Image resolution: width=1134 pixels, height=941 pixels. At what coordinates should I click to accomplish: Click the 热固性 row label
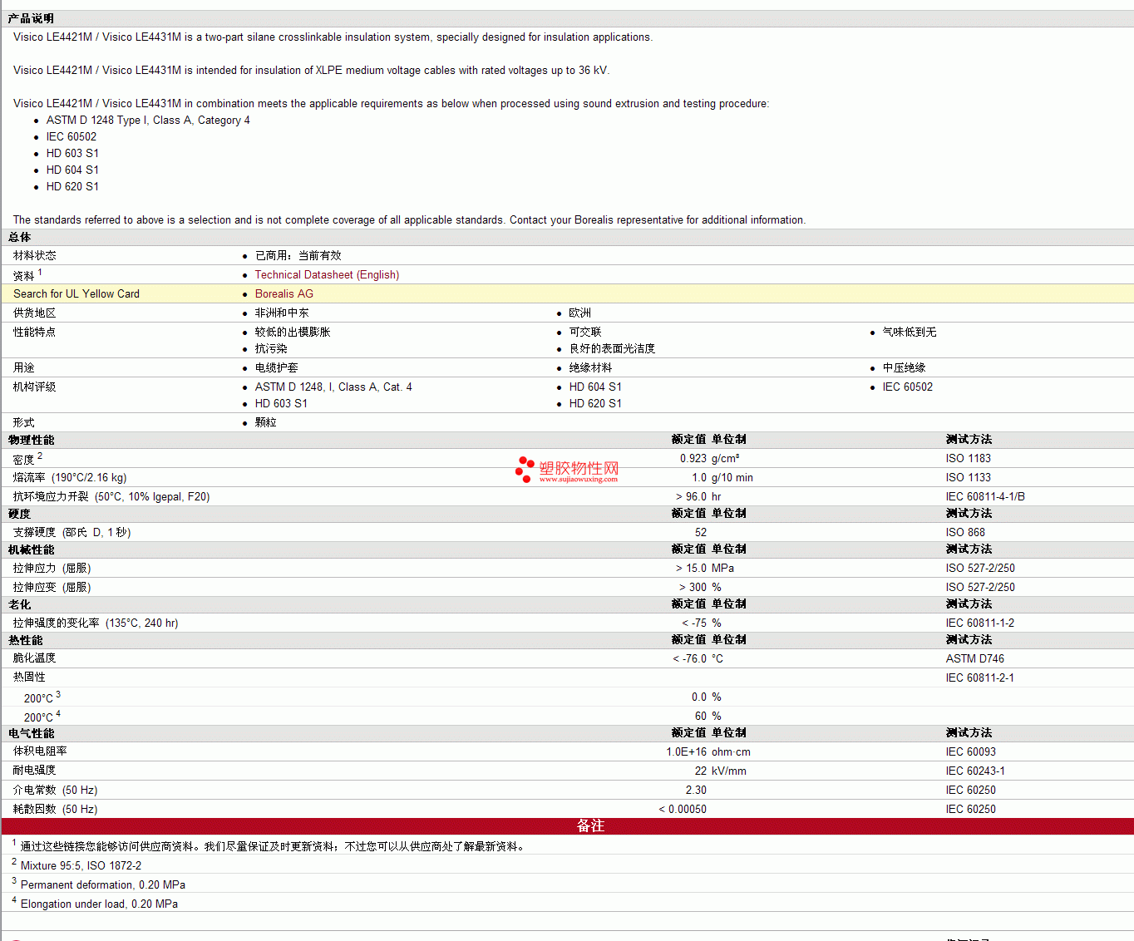[x=30, y=677]
